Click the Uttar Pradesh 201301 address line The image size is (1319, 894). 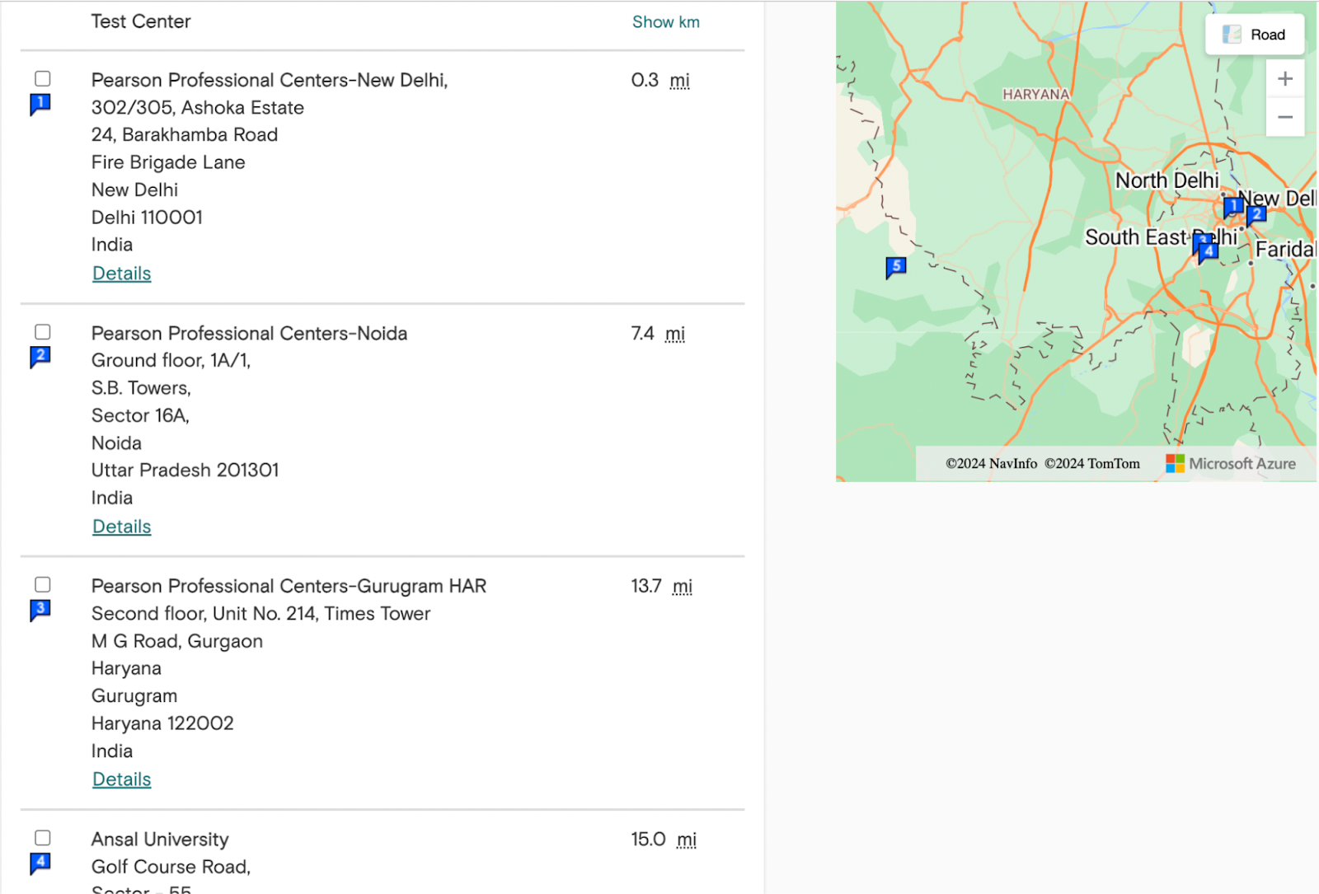tap(185, 470)
